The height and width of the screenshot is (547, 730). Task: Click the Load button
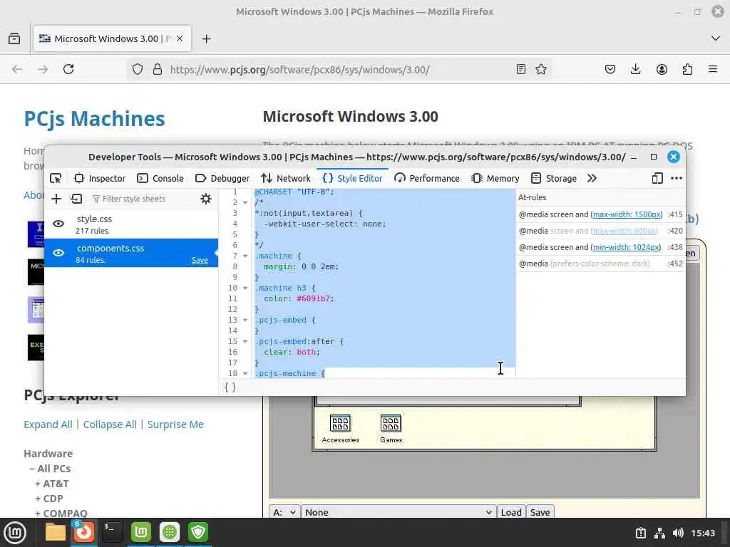(511, 512)
